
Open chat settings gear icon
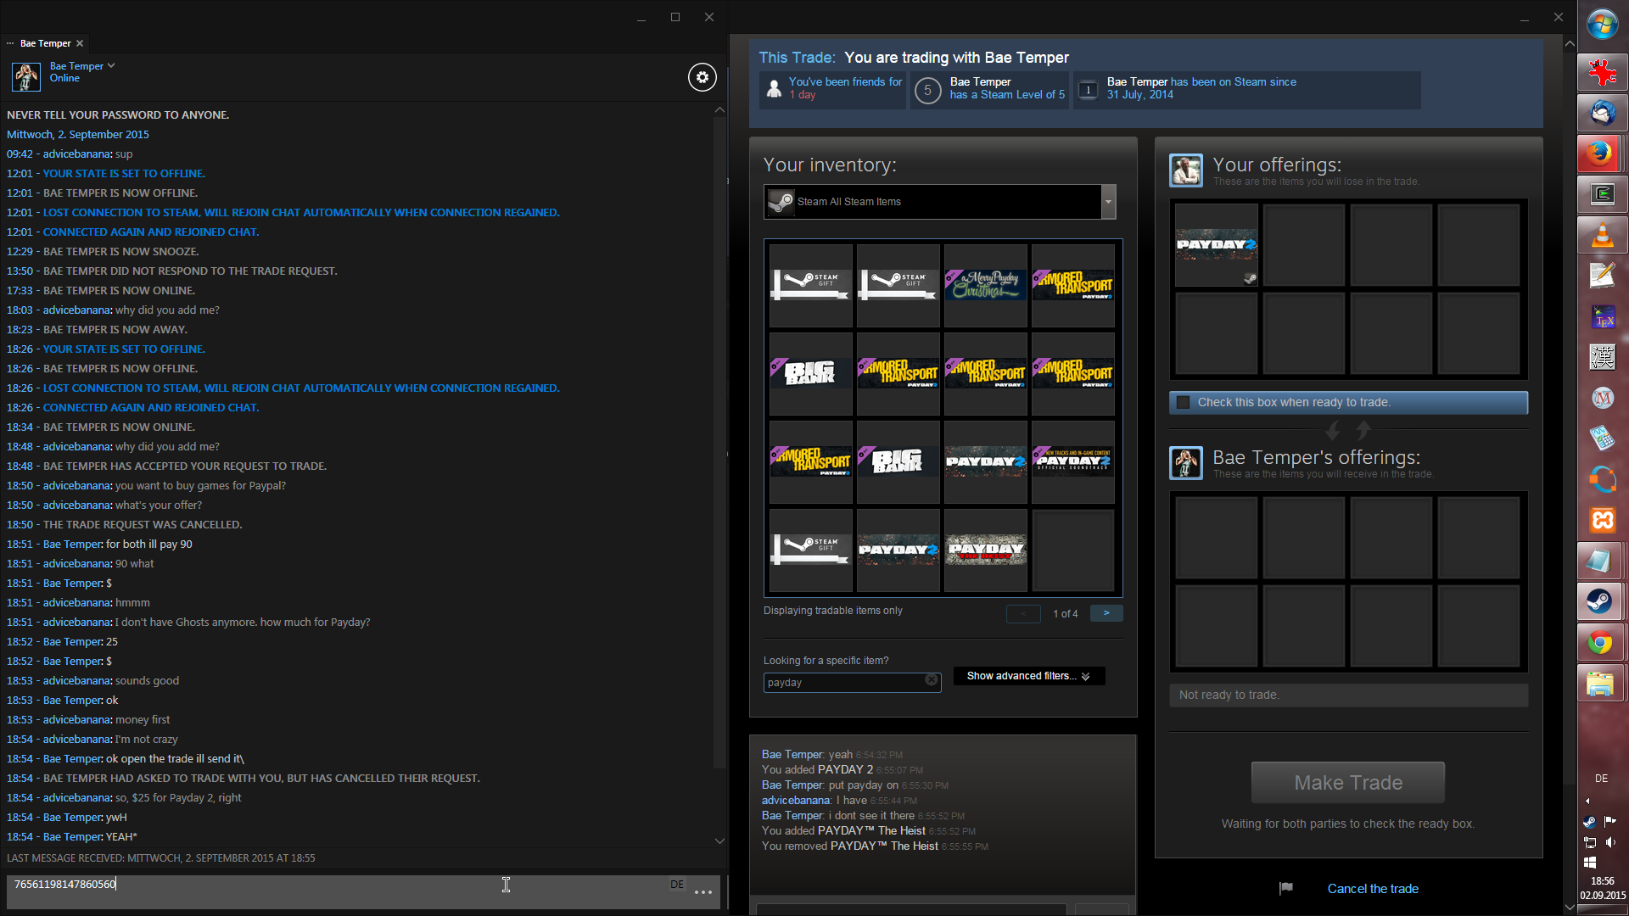coord(702,77)
